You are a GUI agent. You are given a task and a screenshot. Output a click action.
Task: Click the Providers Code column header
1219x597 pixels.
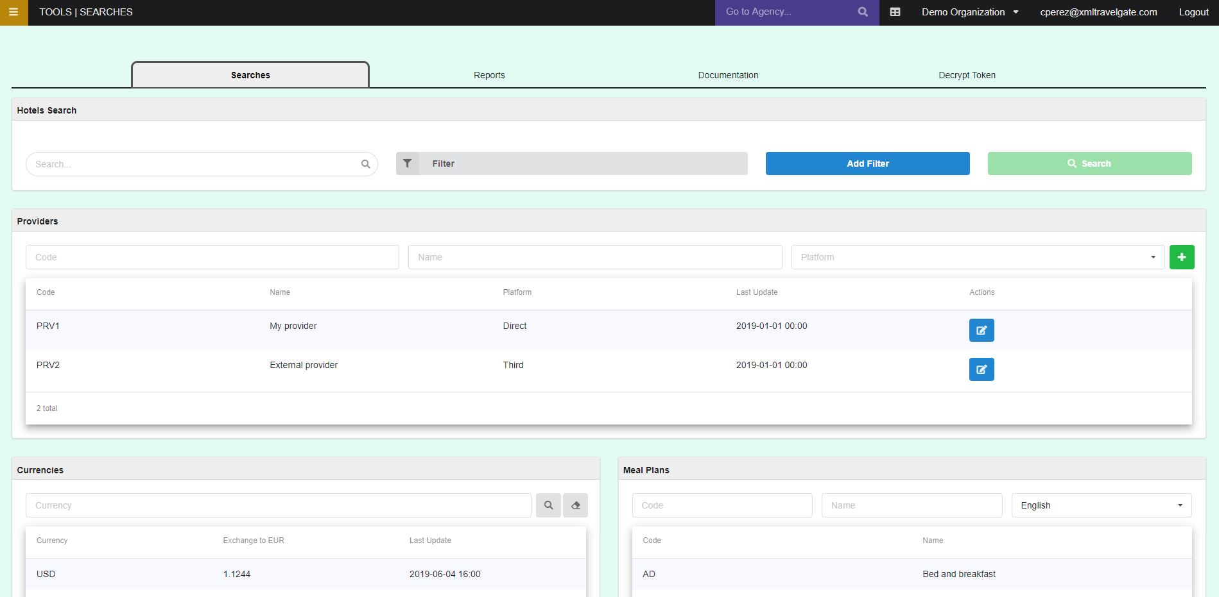point(46,292)
